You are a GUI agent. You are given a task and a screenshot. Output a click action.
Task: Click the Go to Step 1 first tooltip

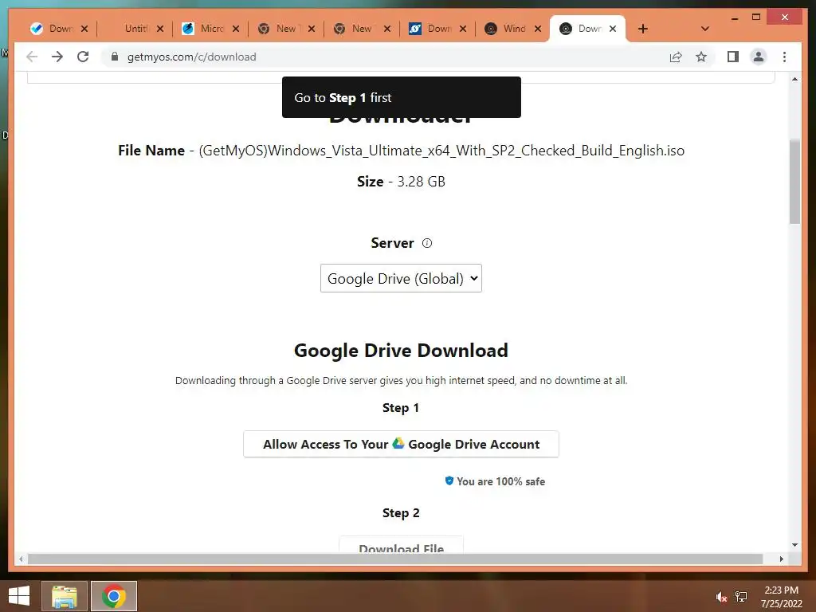402,97
